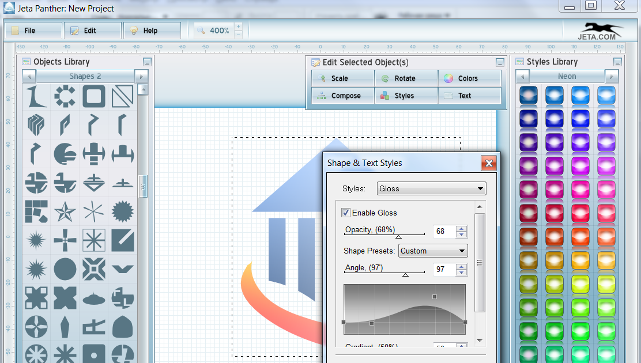The height and width of the screenshot is (363, 641).
Task: Go to next shapes category
Action: pos(141,77)
